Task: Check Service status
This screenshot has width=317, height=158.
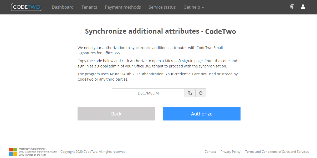Action: click(162, 7)
